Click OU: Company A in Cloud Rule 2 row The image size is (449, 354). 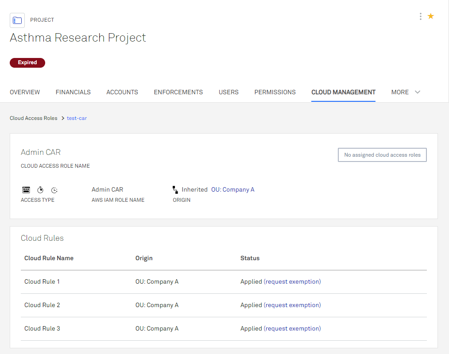[157, 305]
